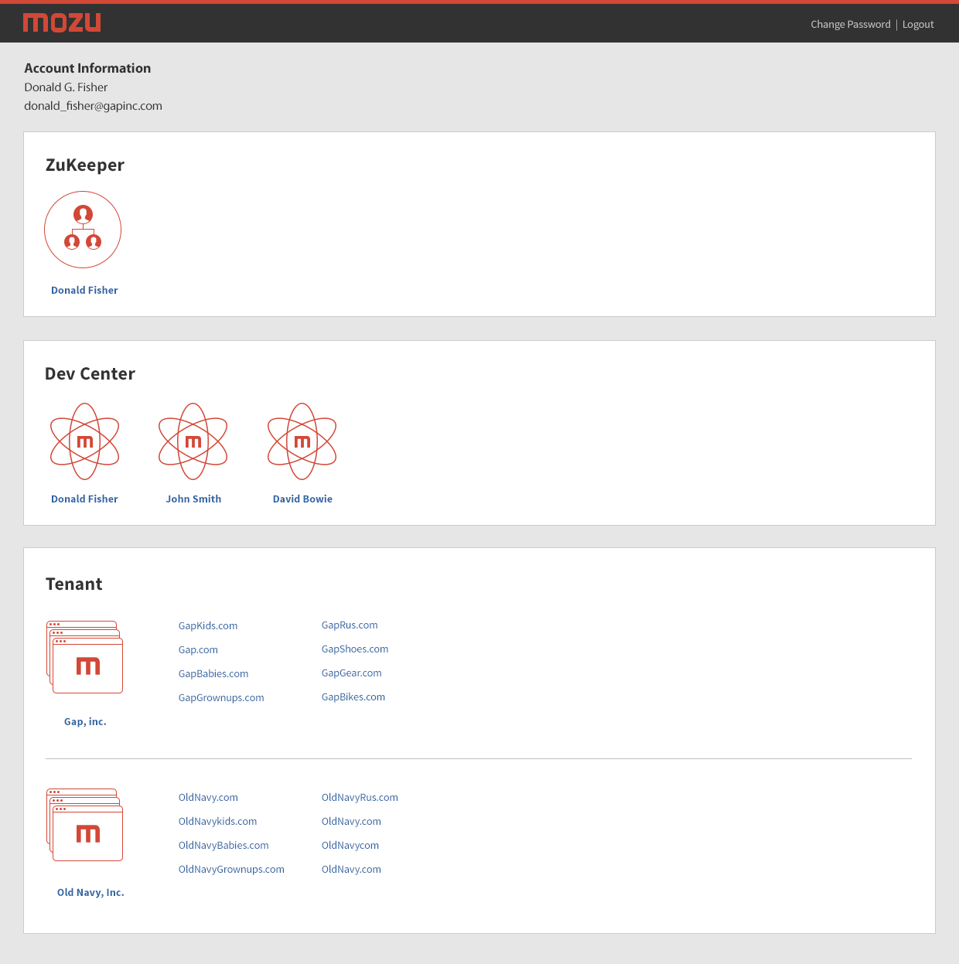Open the OldNavyBabies.com site link
959x964 pixels.
224,846
